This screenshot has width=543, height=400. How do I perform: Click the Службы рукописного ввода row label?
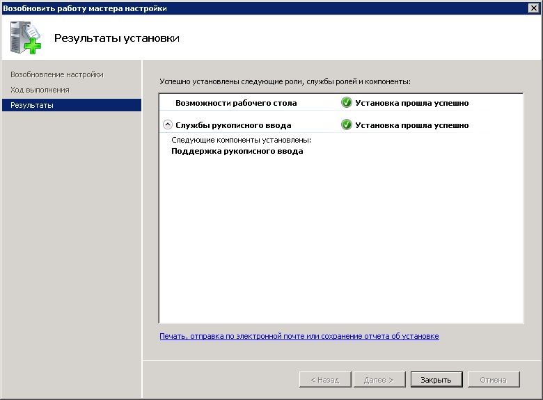point(233,125)
